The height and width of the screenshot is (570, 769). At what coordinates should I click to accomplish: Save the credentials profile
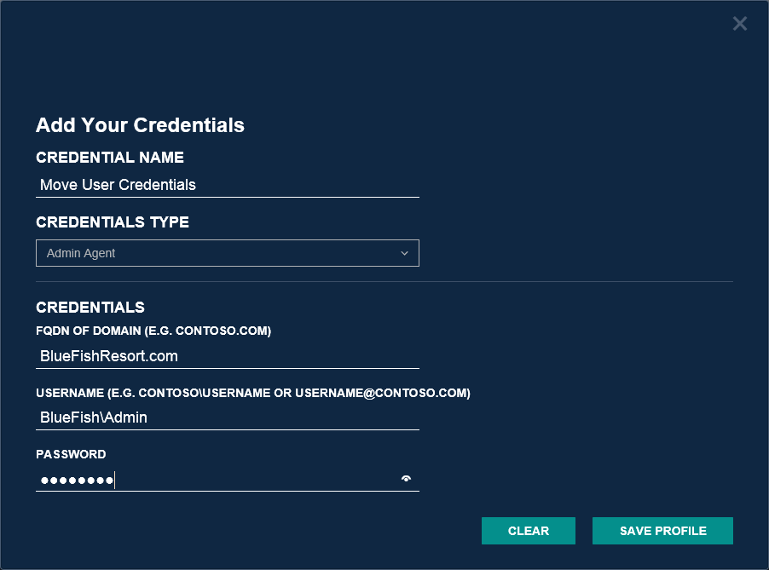(662, 531)
